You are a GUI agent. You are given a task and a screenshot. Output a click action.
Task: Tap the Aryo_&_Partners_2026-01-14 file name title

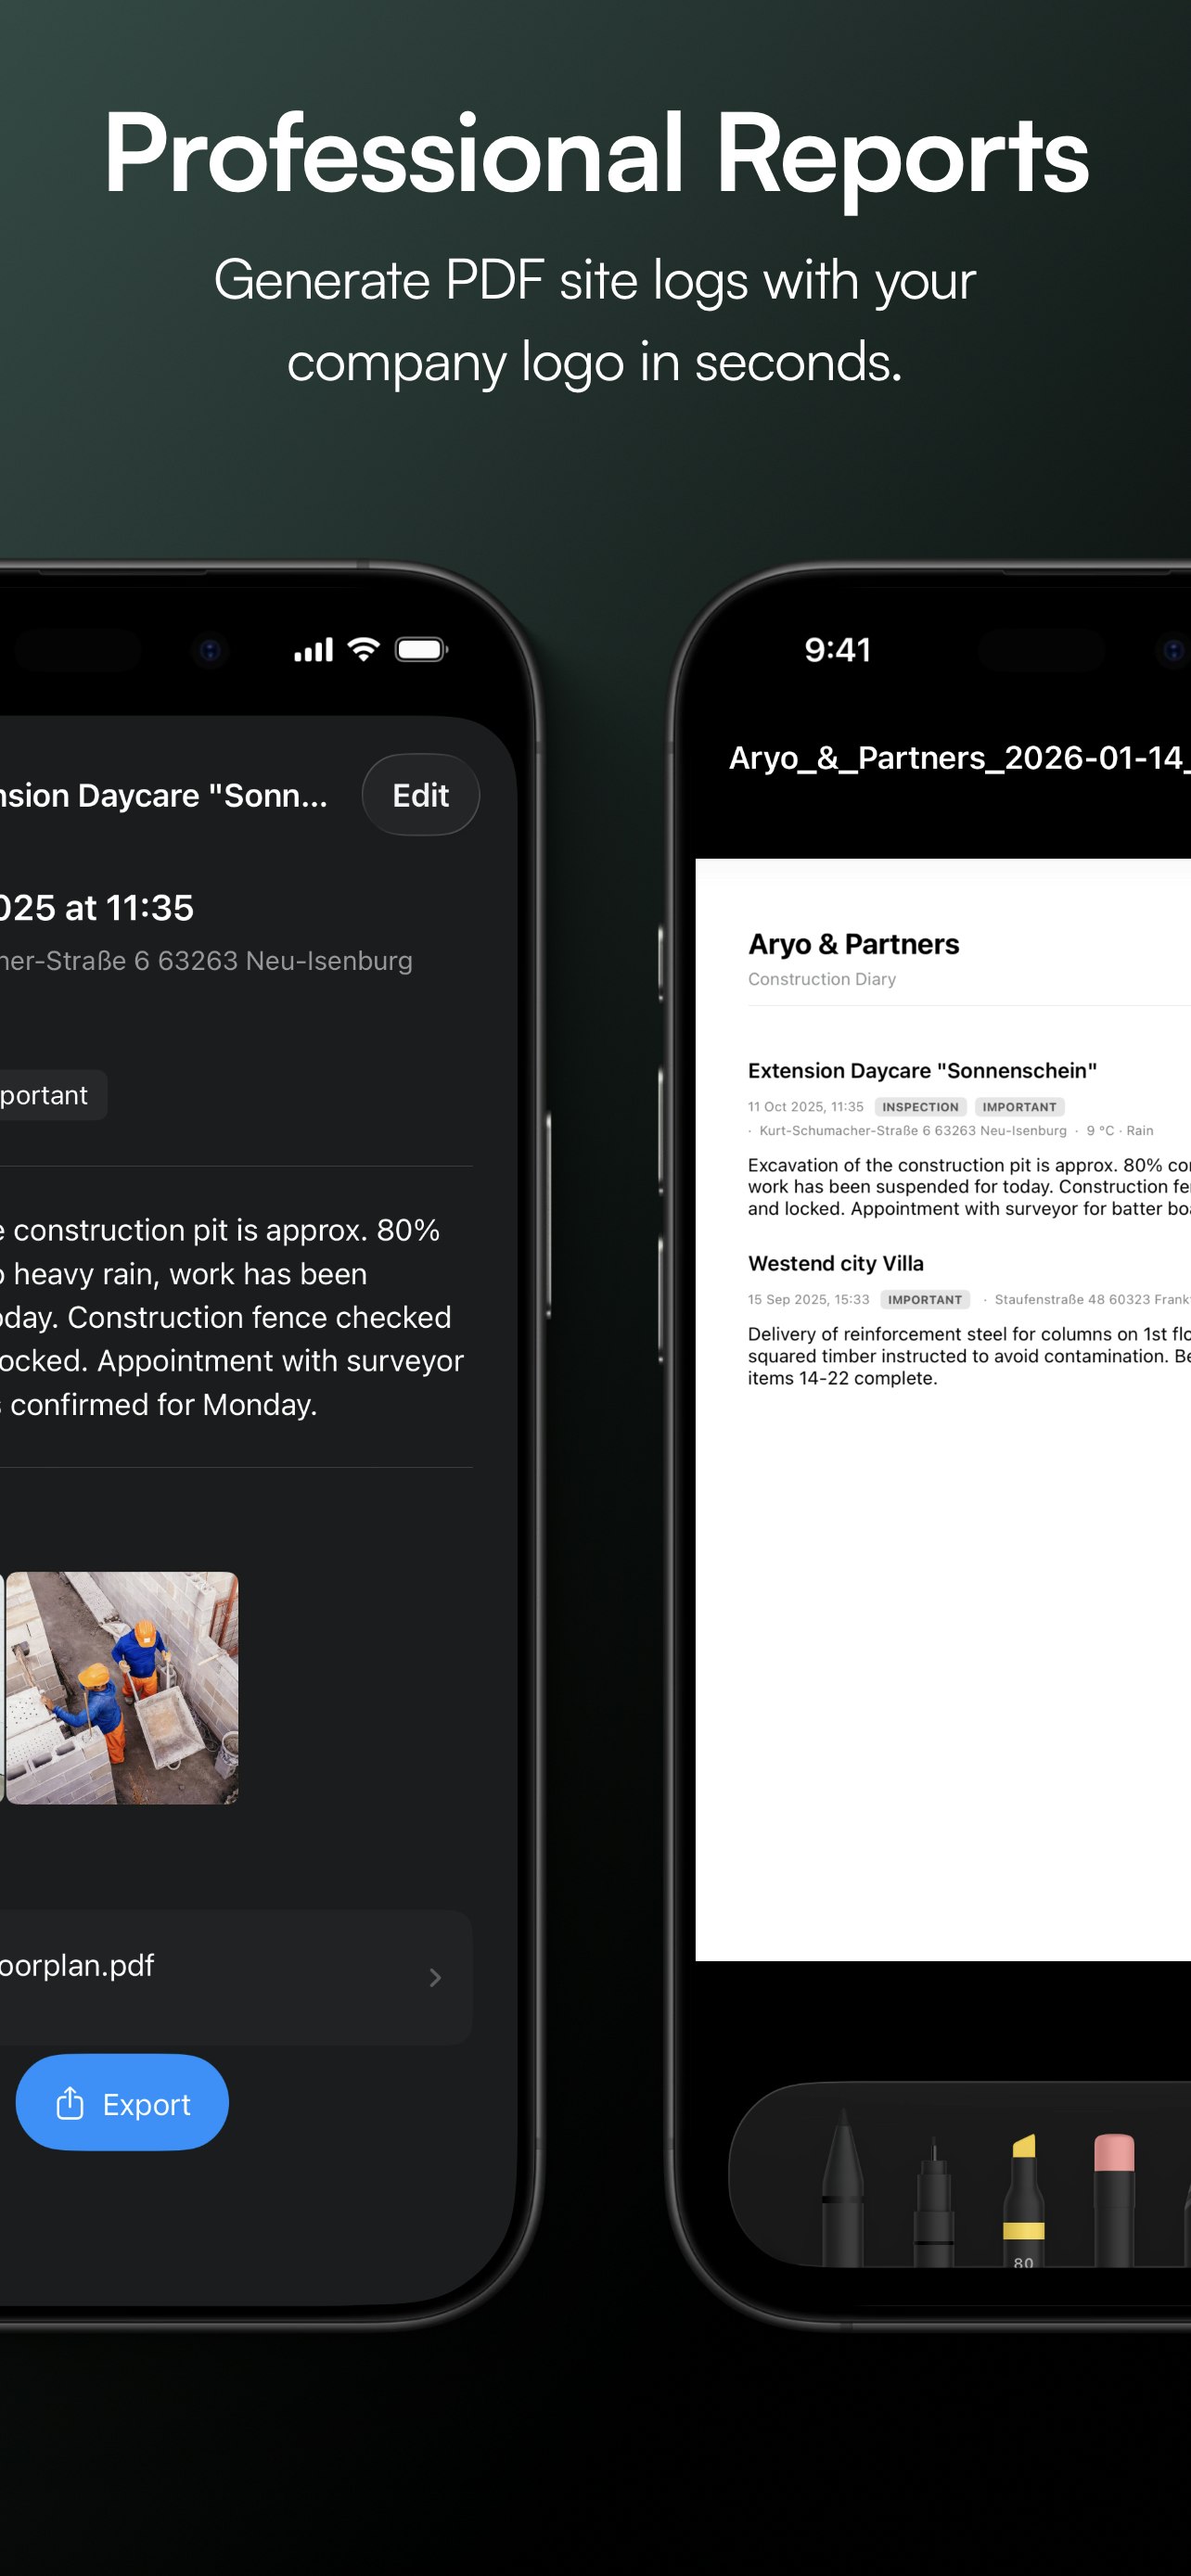[x=959, y=758]
